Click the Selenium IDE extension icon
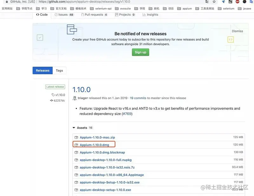 coord(230,2)
